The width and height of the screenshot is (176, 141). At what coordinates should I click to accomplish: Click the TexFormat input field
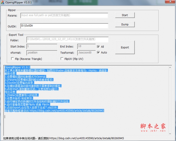point(86,53)
